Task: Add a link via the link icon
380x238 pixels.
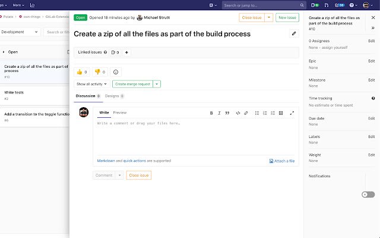Action: [246, 113]
